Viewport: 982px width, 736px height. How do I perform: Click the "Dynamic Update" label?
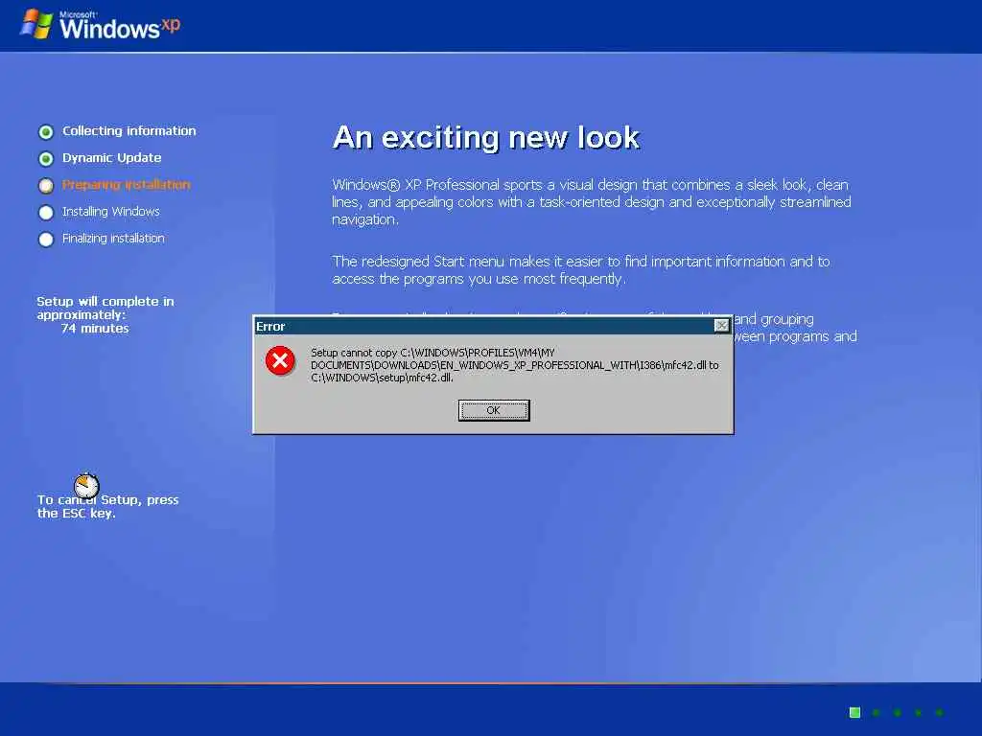[x=111, y=158]
